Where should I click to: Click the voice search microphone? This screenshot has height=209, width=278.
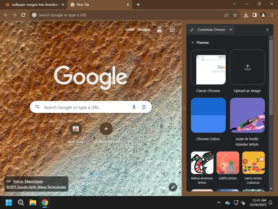[134, 107]
